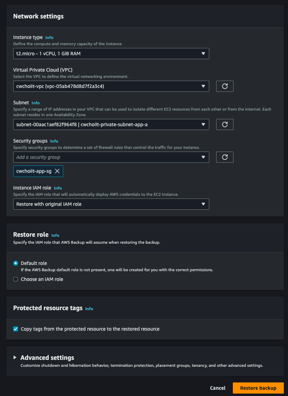Open Info link next to Security groups
The height and width of the screenshot is (396, 288).
coord(54,141)
